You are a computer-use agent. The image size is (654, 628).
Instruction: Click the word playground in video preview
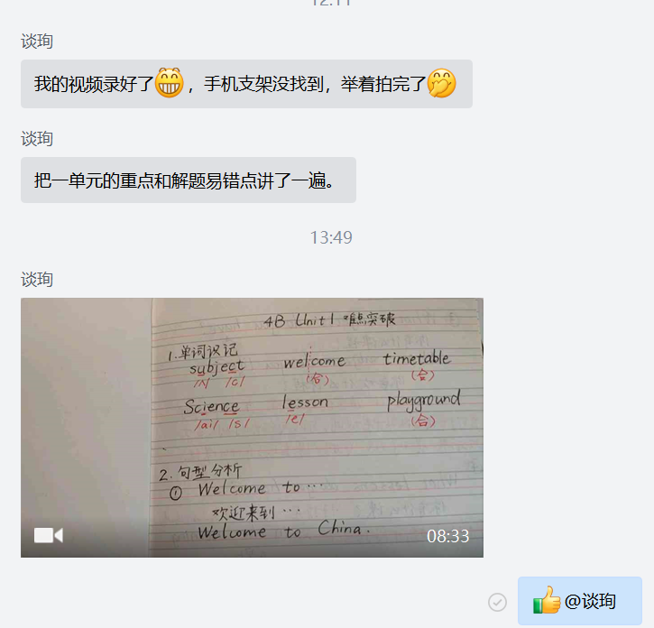click(x=424, y=401)
